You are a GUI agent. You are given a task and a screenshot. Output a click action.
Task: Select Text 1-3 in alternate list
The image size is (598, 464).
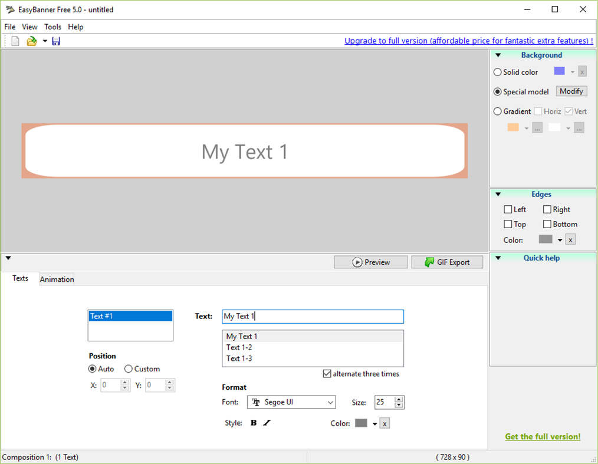click(313, 358)
